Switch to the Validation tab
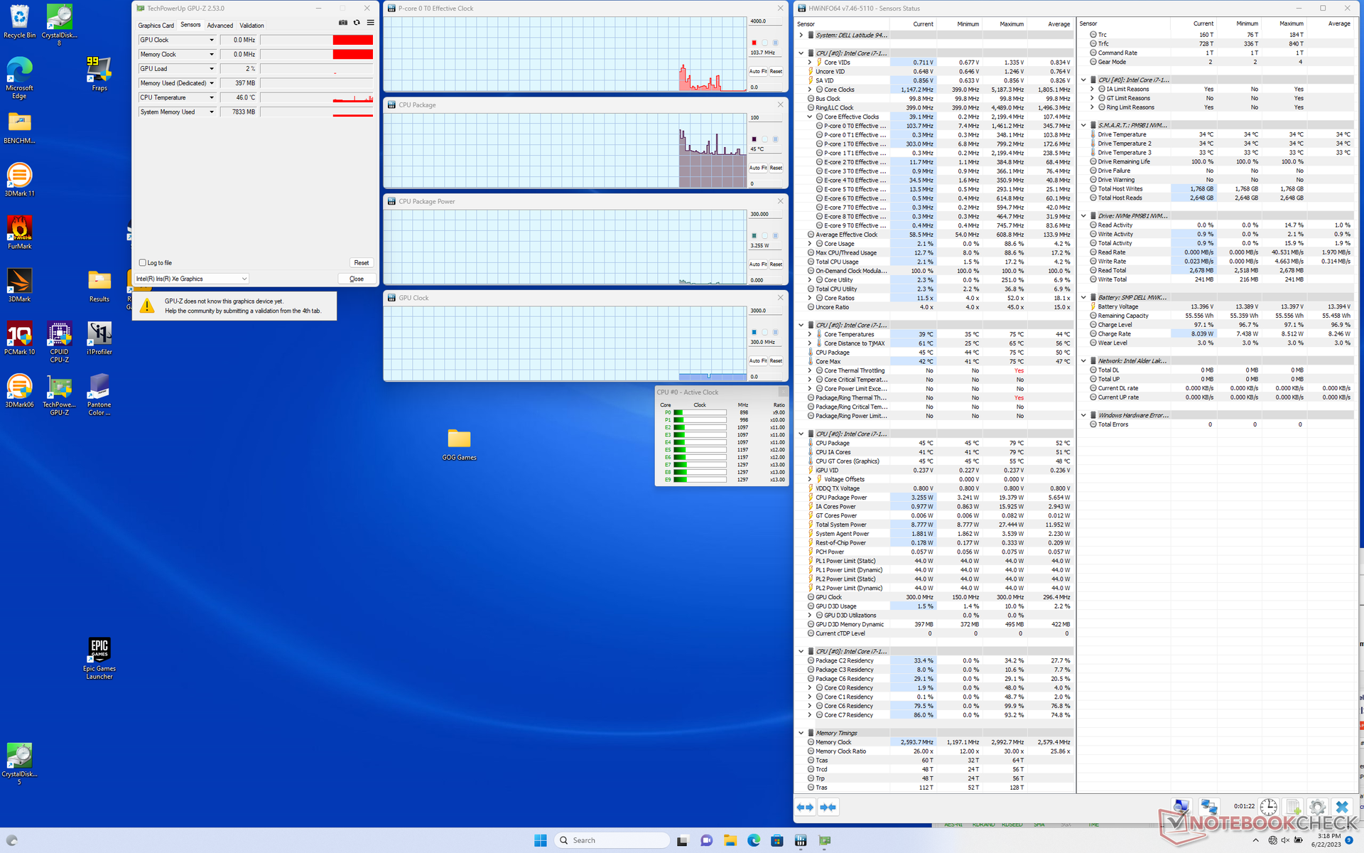This screenshot has height=853, width=1364. pyautogui.click(x=251, y=26)
